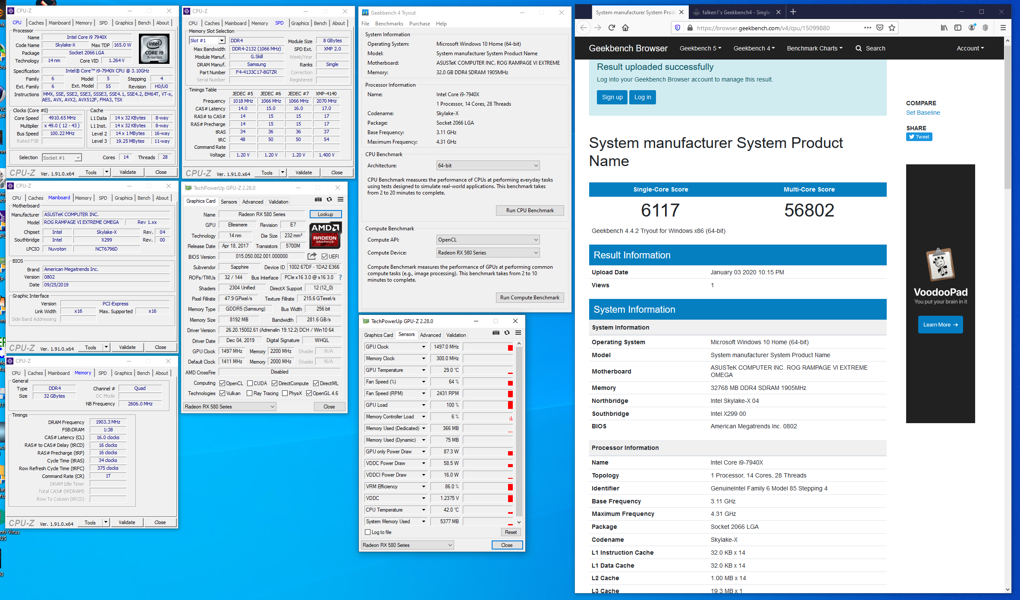
Task: Toggle Ray Tracing checkbox in GPU-Z
Action: click(x=250, y=393)
